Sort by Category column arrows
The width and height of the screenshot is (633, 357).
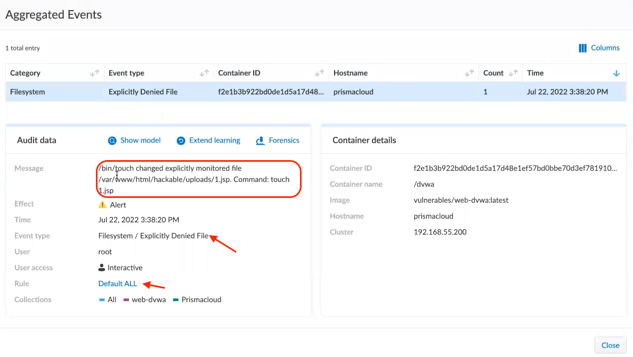[x=95, y=73]
